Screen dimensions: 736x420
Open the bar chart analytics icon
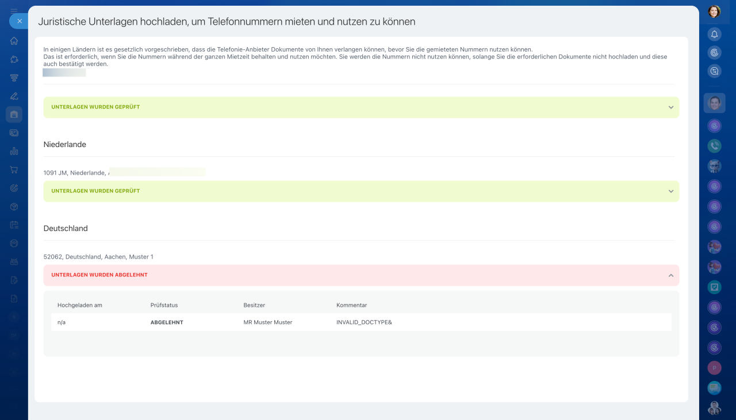(14, 151)
